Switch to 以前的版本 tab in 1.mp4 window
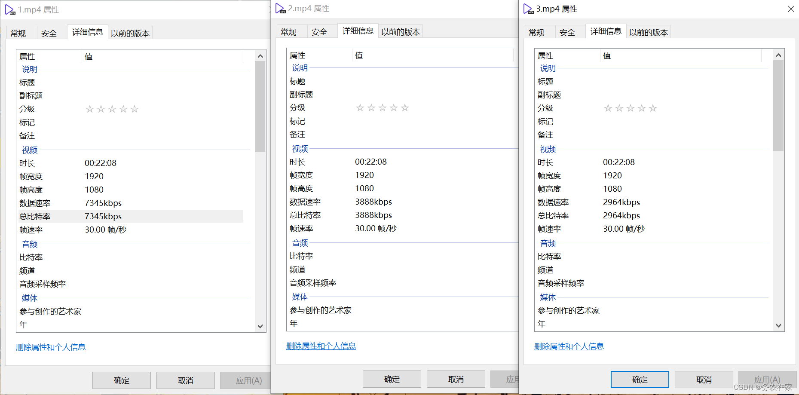Viewport: 799px width, 395px height. click(x=130, y=33)
